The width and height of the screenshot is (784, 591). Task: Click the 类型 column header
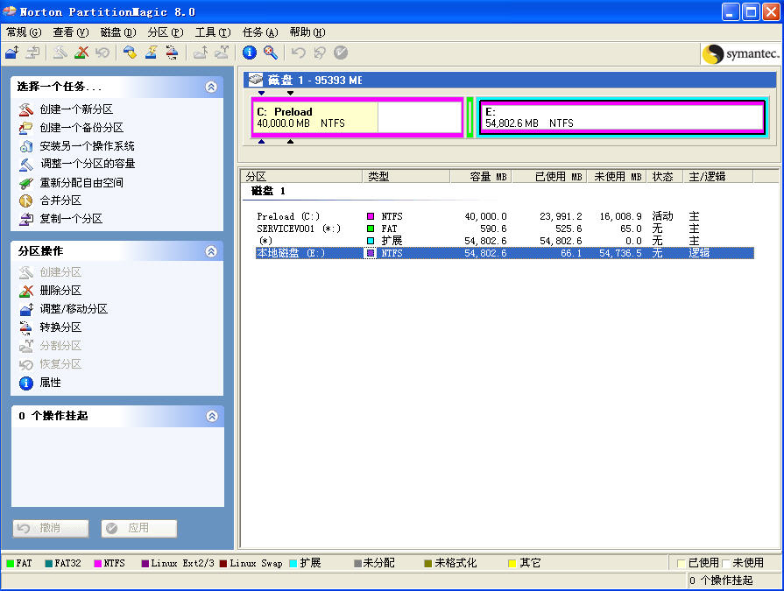[406, 176]
